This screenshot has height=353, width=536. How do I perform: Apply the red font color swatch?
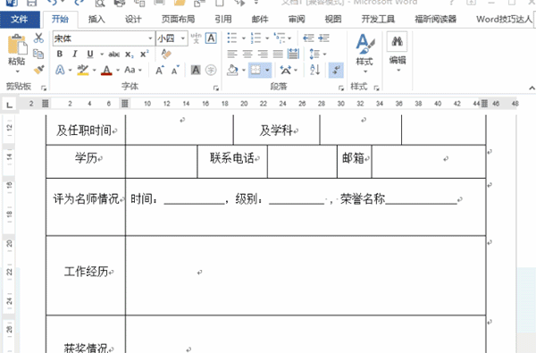(x=106, y=70)
